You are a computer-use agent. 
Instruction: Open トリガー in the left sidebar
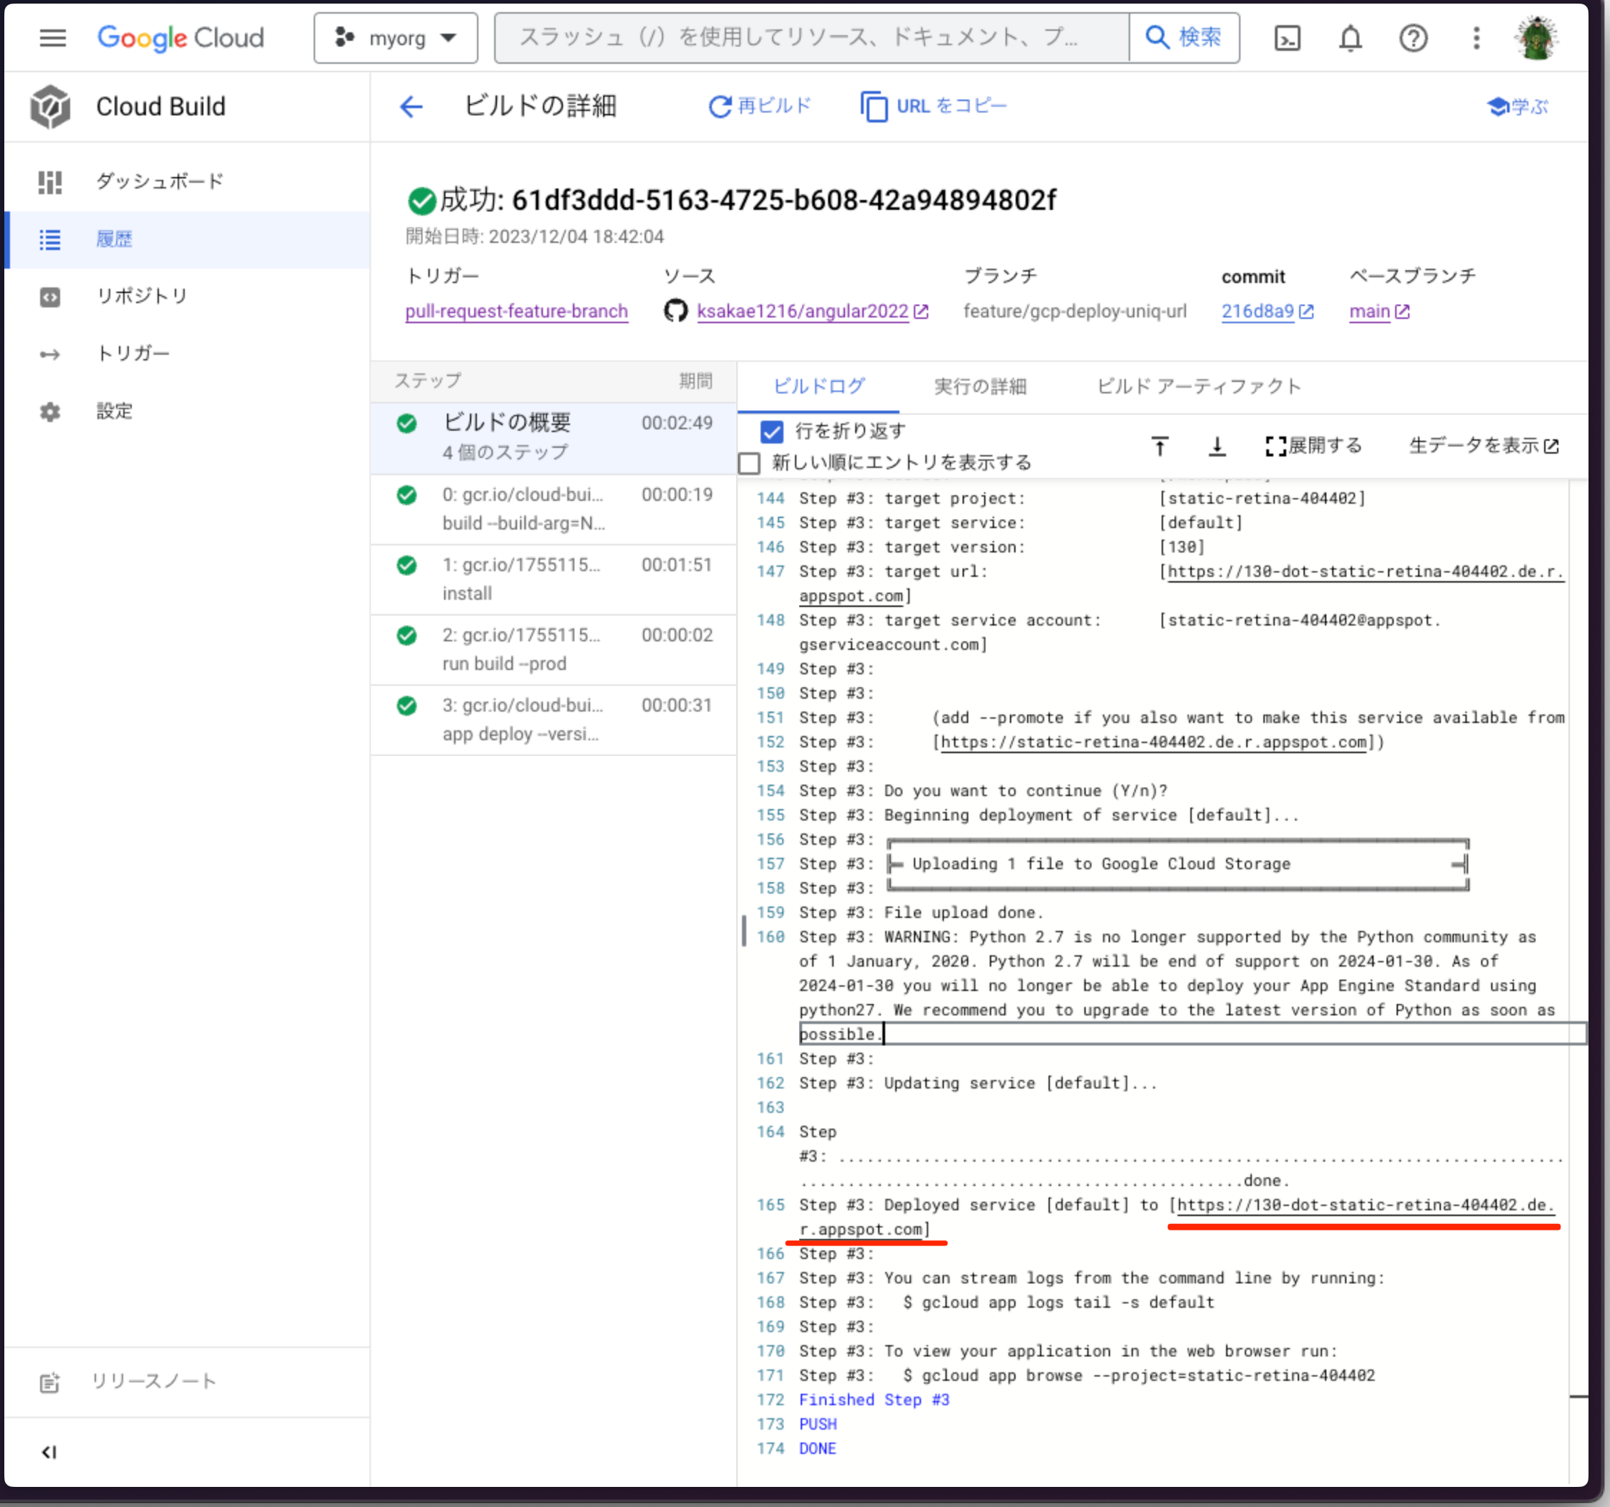(x=132, y=353)
